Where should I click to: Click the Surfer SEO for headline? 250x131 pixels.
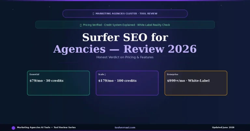125,37
